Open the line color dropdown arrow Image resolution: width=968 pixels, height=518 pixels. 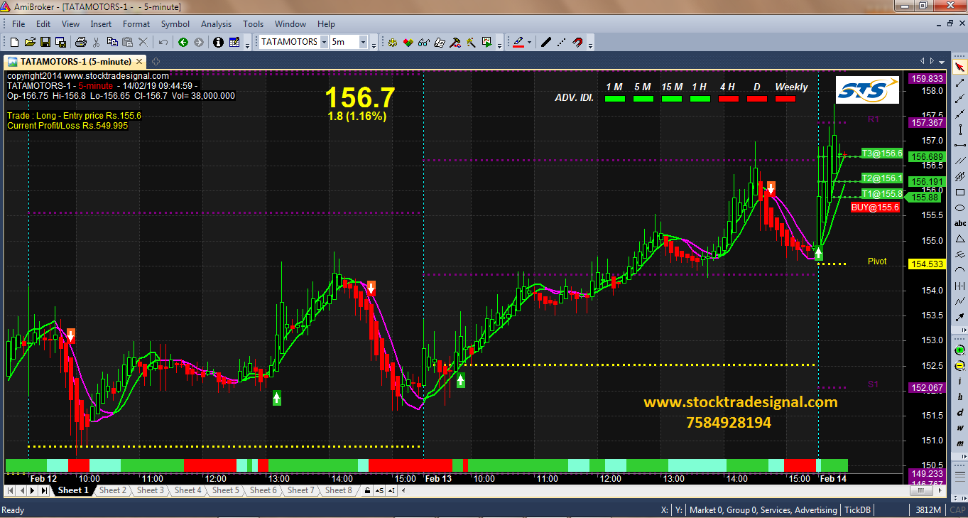(x=530, y=43)
